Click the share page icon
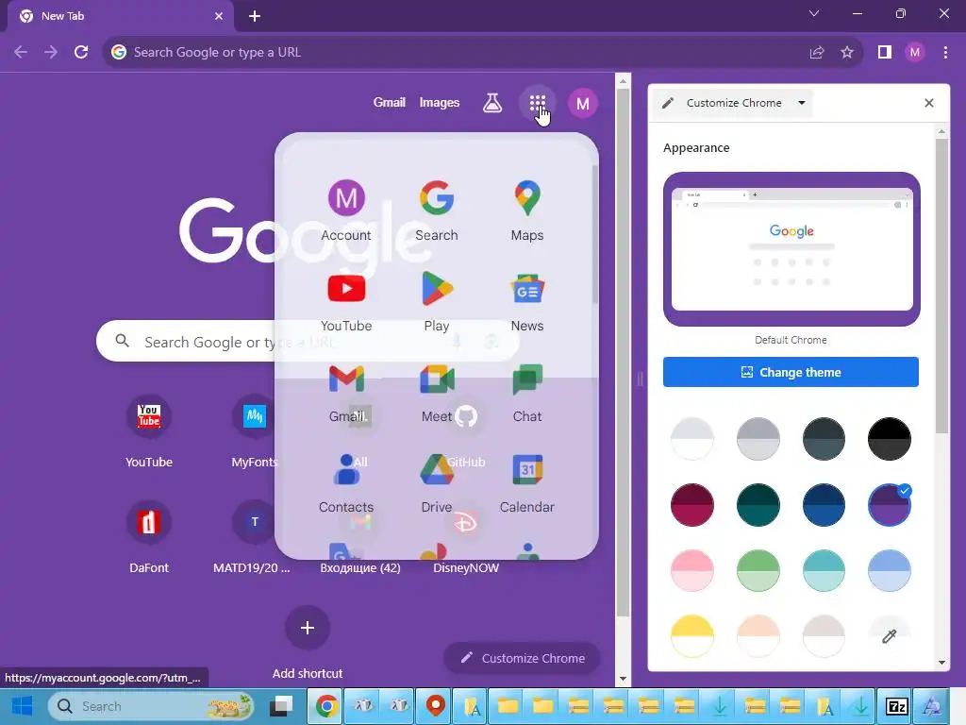 (x=817, y=53)
